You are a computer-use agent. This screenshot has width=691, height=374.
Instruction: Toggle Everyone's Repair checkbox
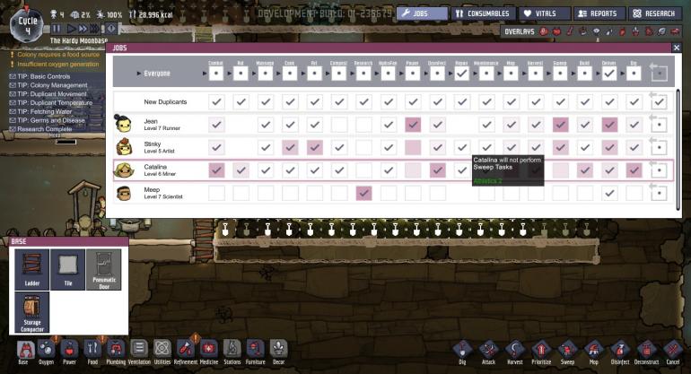pyautogui.click(x=461, y=74)
